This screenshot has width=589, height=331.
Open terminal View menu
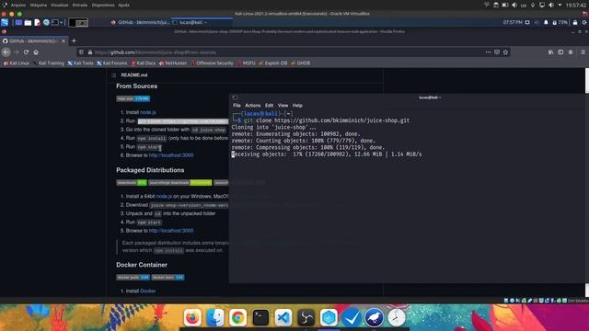tap(283, 106)
